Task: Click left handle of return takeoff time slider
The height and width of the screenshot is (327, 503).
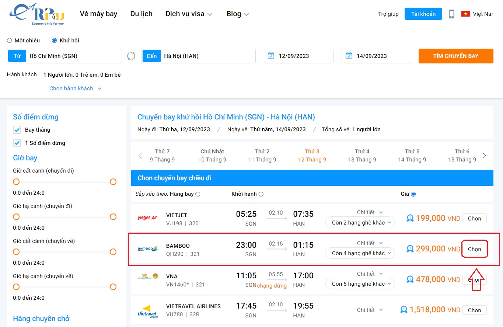Action: click(16, 252)
